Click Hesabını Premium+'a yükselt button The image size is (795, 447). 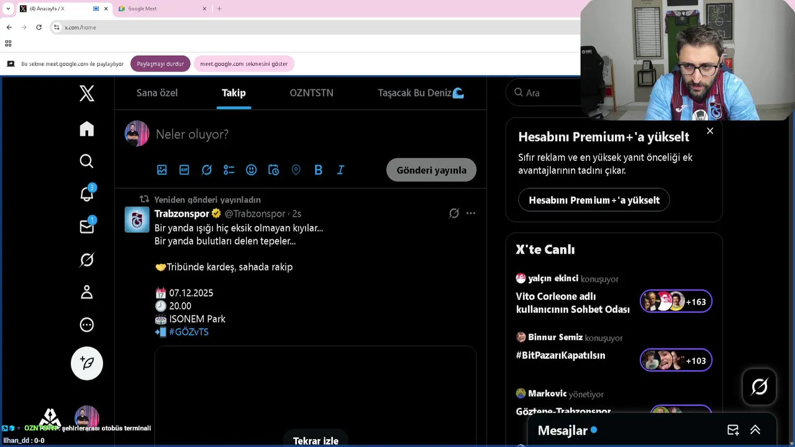click(594, 200)
